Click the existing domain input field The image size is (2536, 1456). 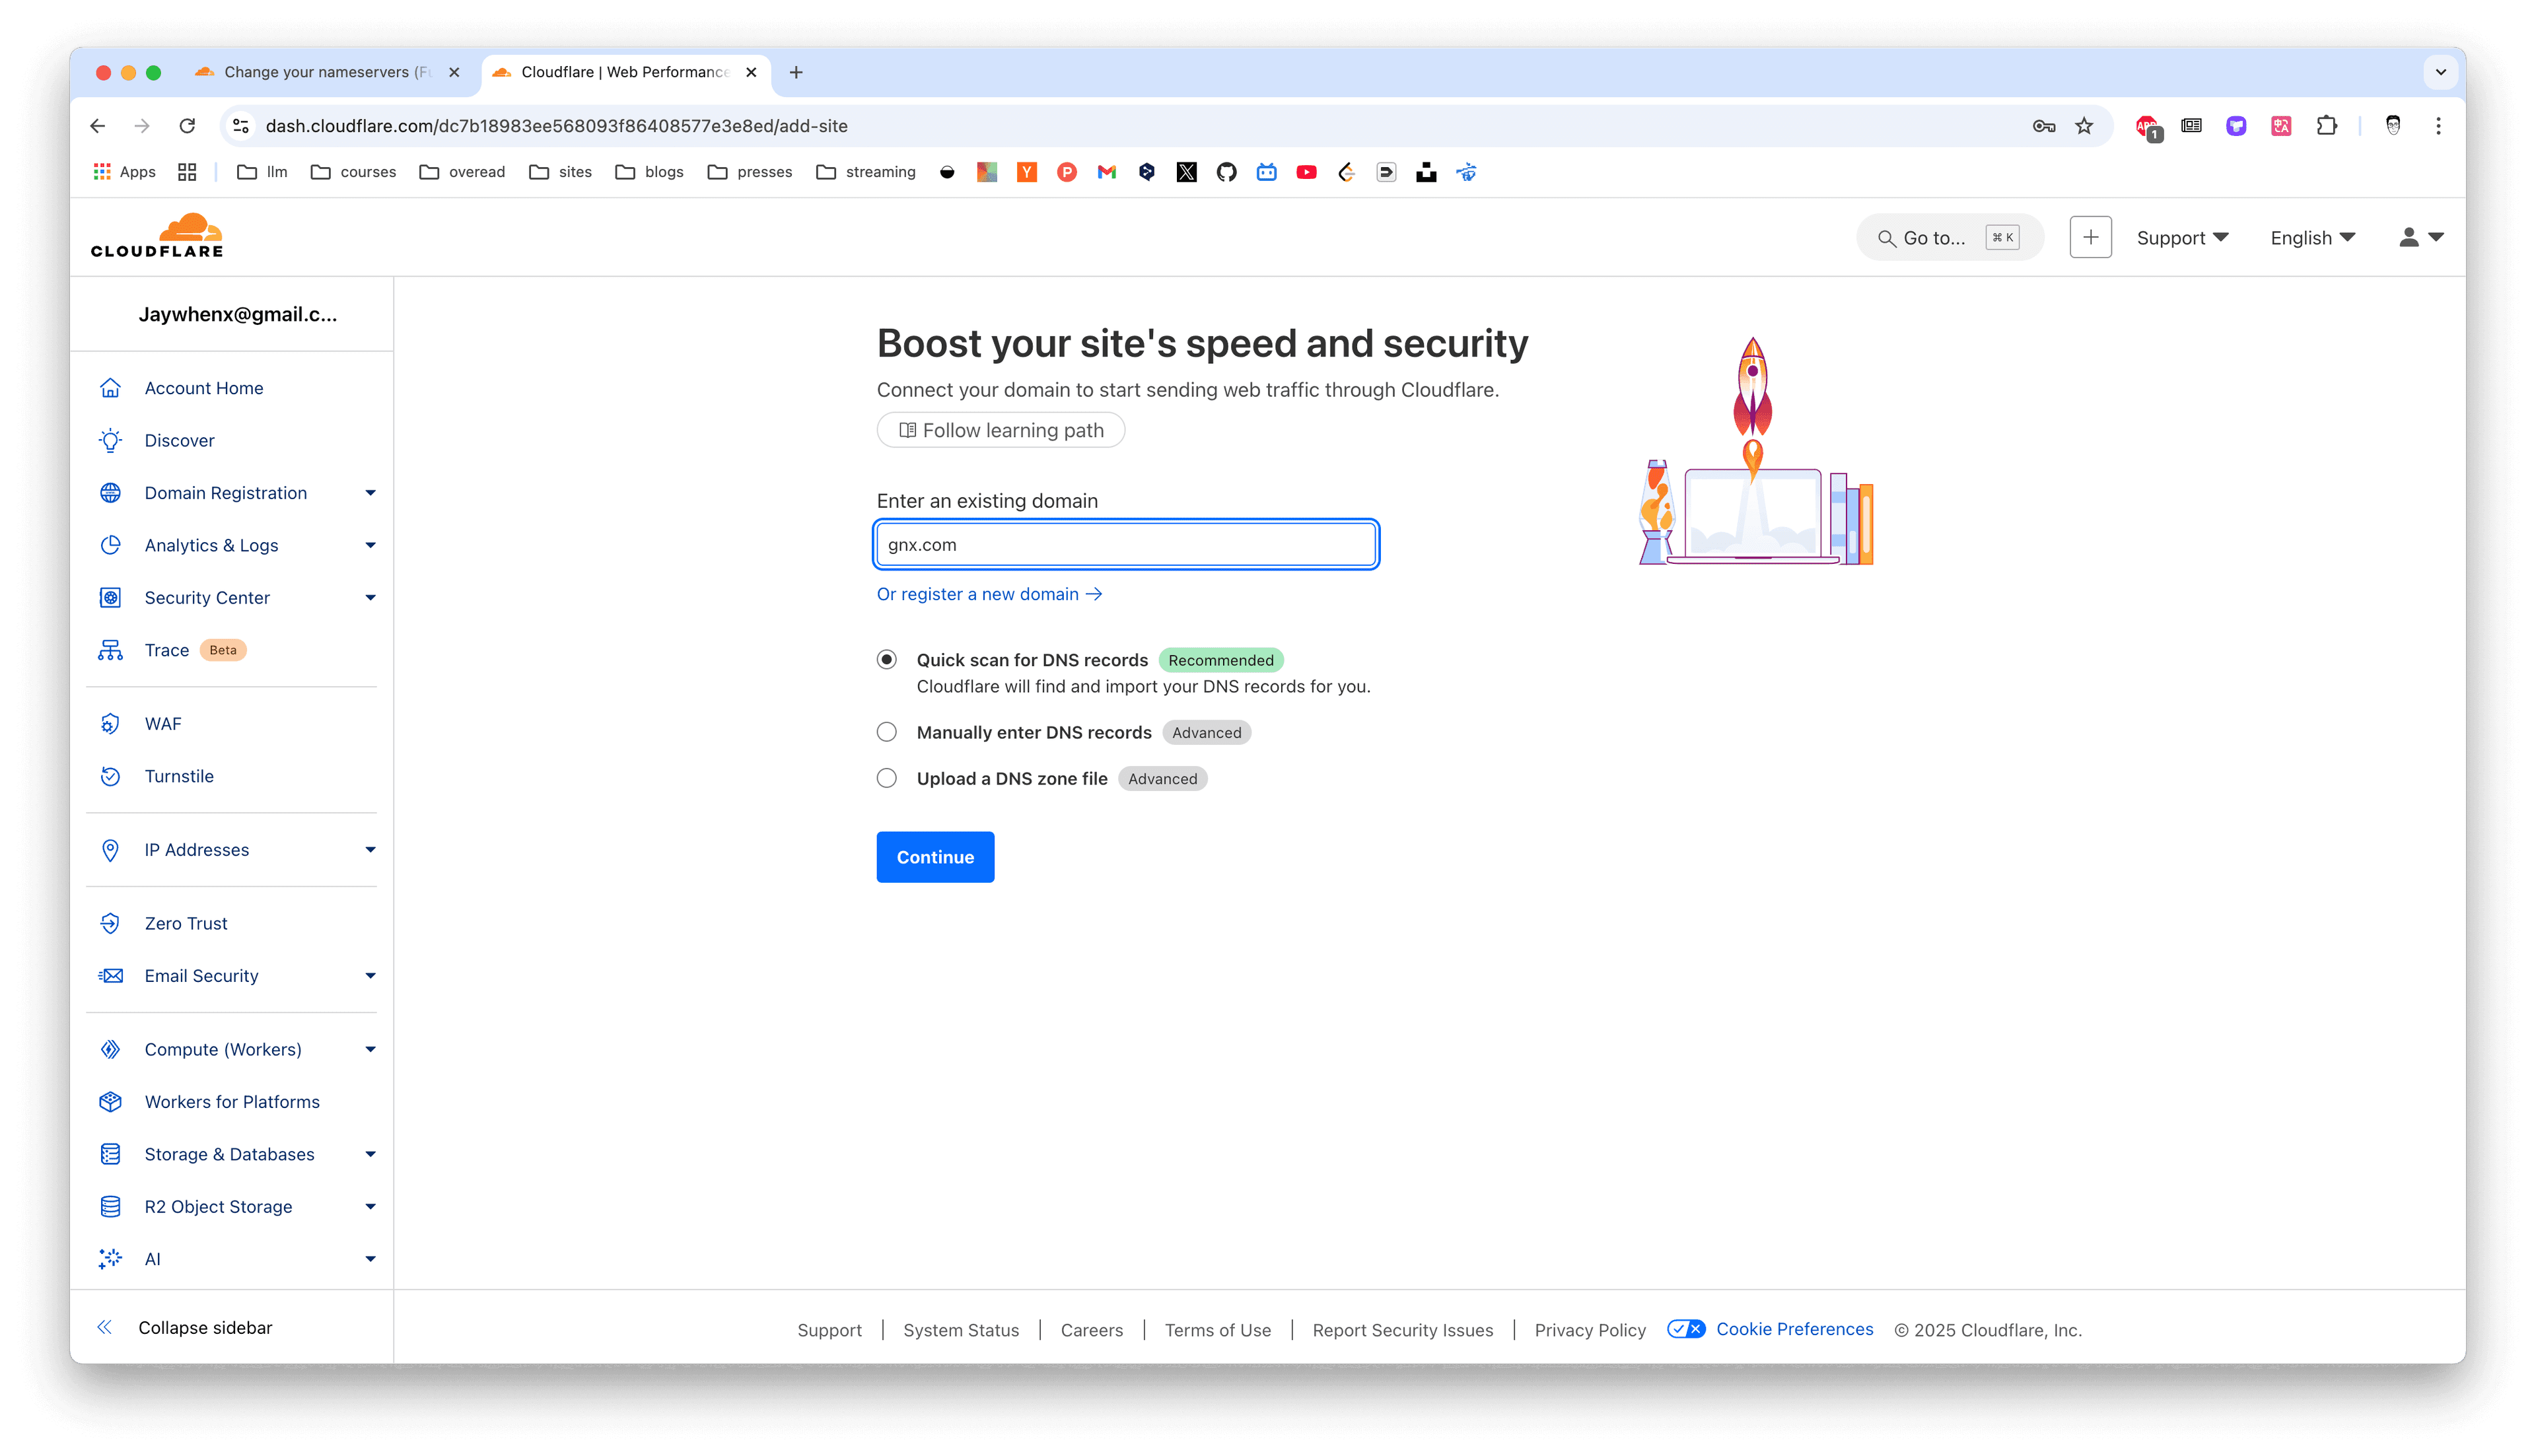[1126, 545]
